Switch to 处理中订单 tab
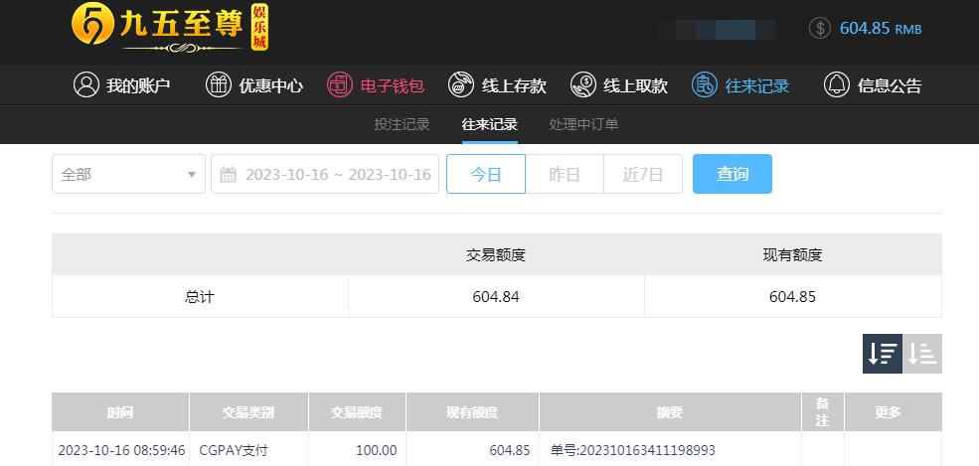979x466 pixels. coord(583,124)
